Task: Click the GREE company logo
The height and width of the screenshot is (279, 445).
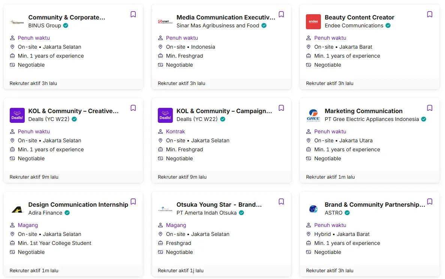Action: [x=313, y=115]
